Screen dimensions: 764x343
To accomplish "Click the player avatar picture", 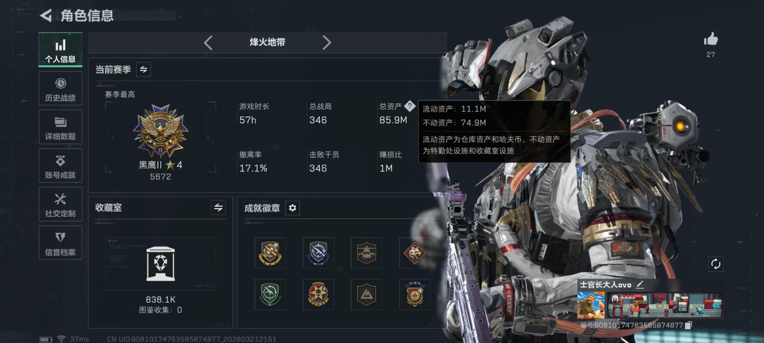I will [x=590, y=305].
